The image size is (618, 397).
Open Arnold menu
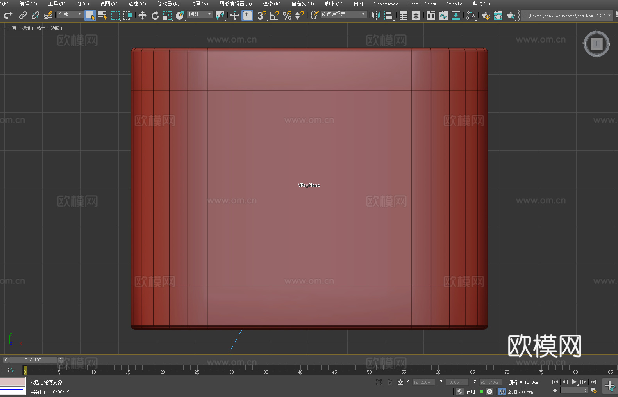point(454,4)
